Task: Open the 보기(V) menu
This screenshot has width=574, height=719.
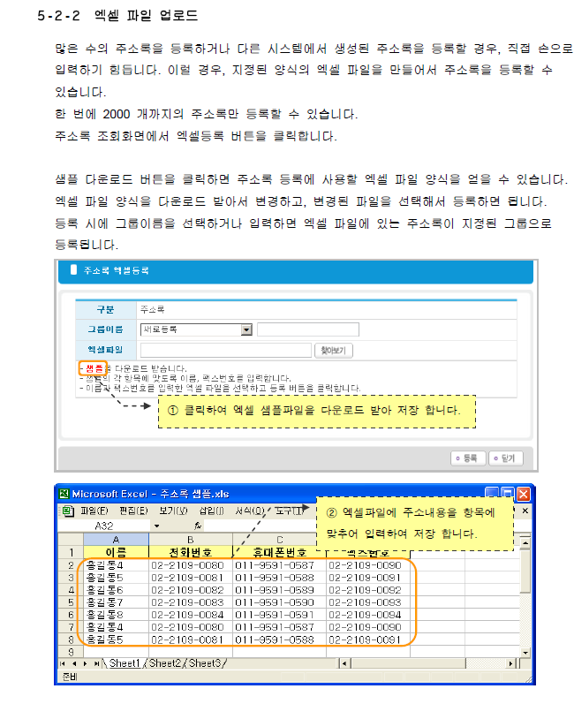Action: click(x=173, y=511)
